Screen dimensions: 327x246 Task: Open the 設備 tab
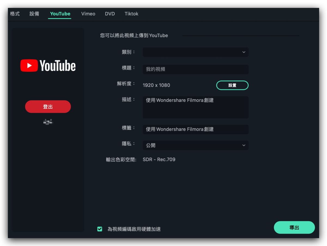point(34,14)
